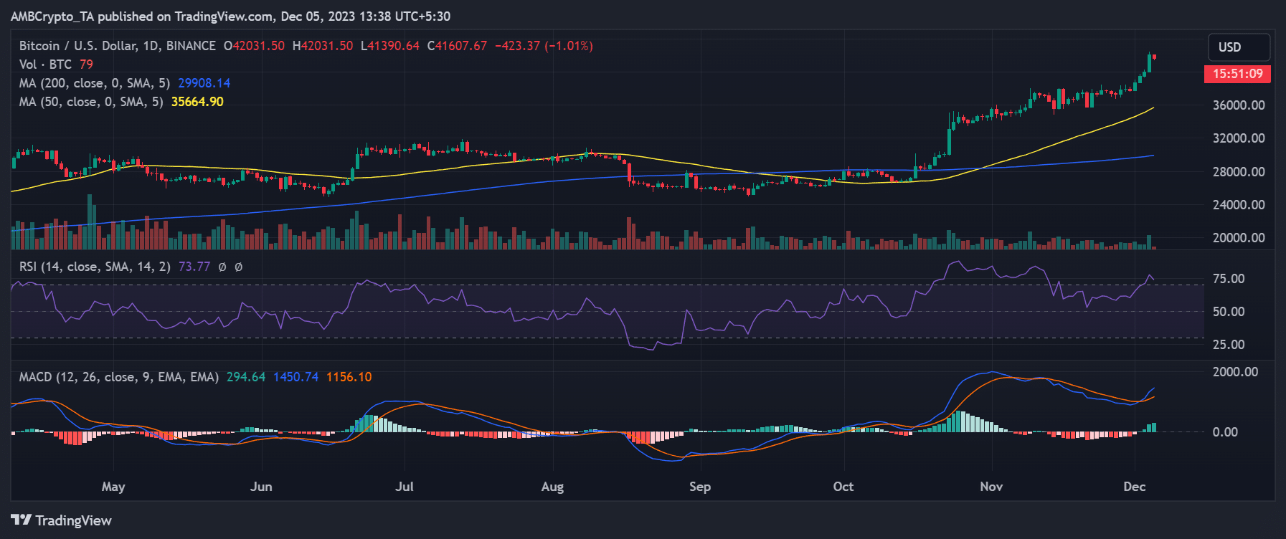Screen dimensions: 1286x539
Task: Click the Nov label on time axis
Action: pos(991,487)
